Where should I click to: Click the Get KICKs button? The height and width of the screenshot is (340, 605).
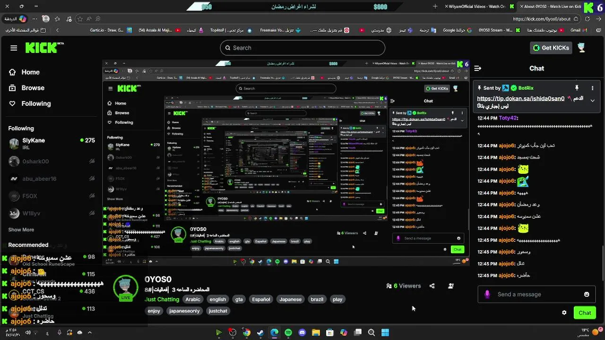pos(551,48)
